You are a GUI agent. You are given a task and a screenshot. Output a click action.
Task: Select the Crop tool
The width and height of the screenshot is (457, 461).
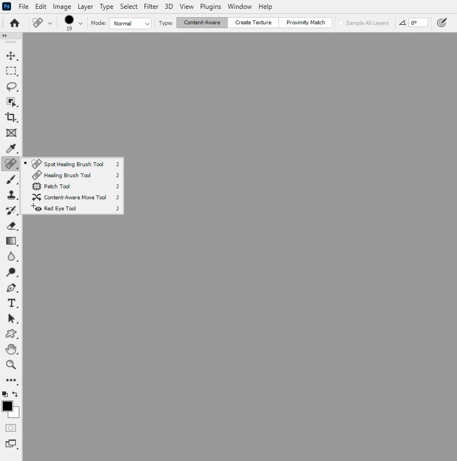11,117
